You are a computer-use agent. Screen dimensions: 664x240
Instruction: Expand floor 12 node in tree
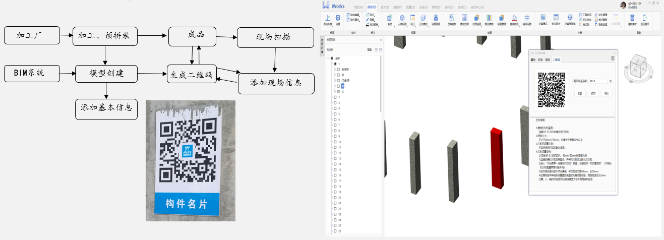332,153
